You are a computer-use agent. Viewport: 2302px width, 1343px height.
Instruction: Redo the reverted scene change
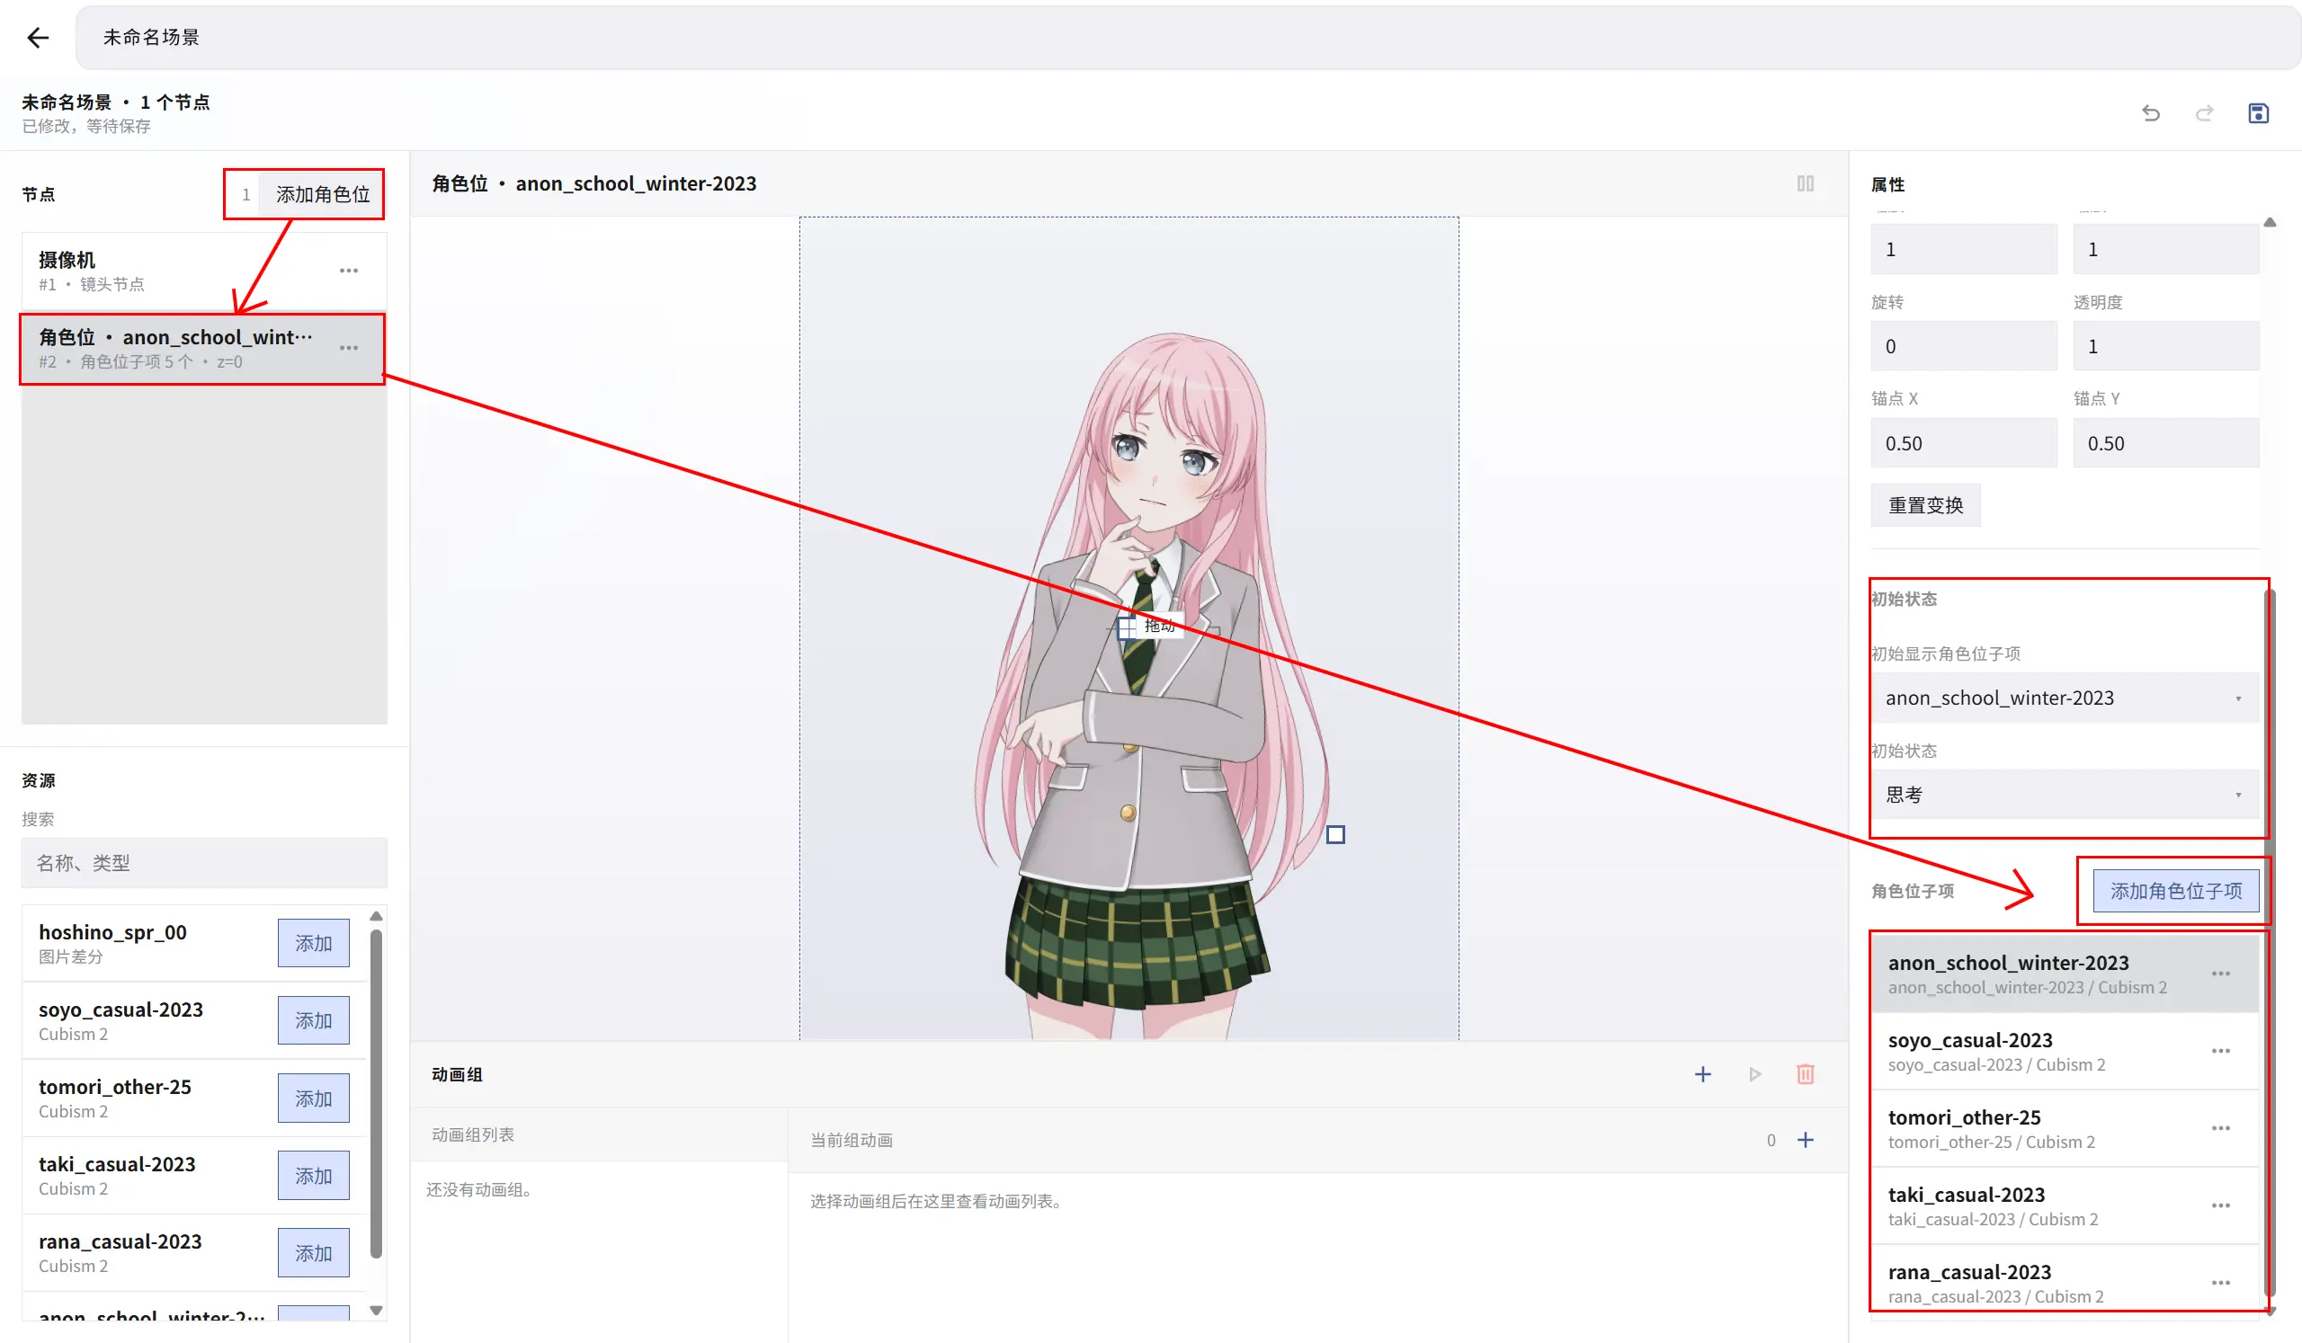pyautogui.click(x=2205, y=113)
